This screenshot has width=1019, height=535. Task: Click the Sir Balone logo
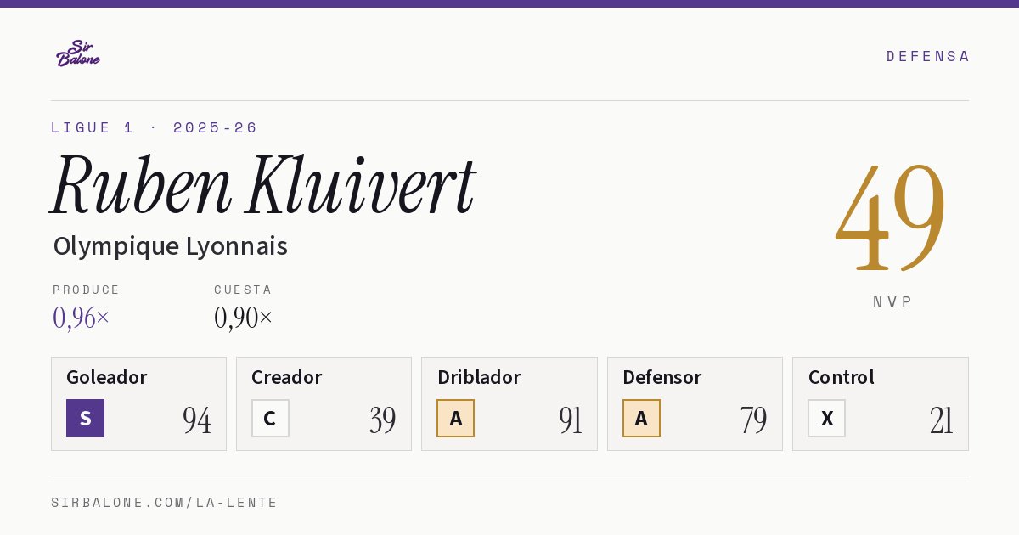click(78, 53)
